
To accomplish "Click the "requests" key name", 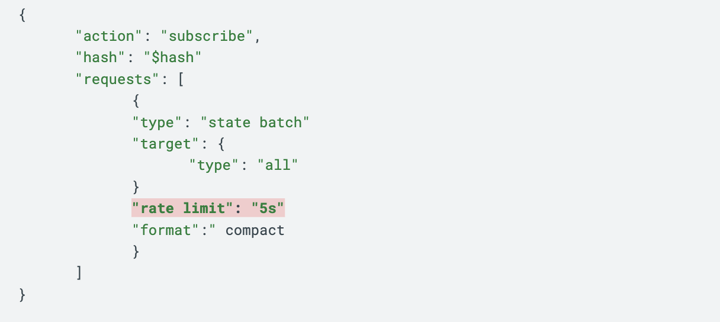I will pos(114,79).
